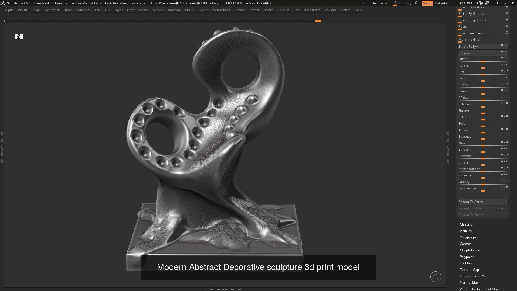Viewport: 517px width, 291px height.
Task: Click the restore window icon in title bar
Action: click(x=505, y=3)
